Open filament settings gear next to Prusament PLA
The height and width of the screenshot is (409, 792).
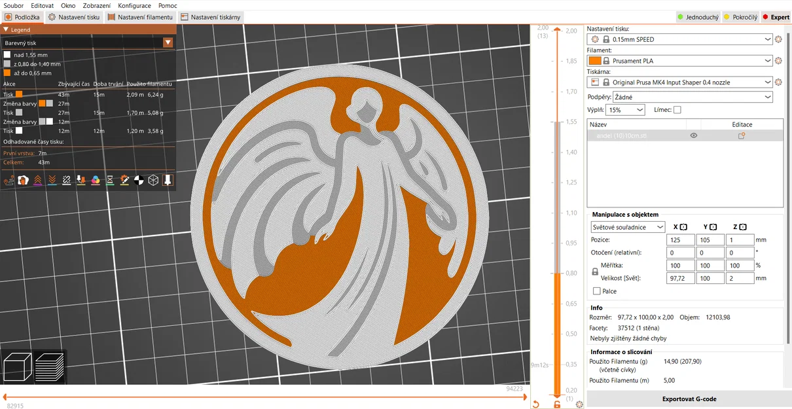click(x=778, y=61)
